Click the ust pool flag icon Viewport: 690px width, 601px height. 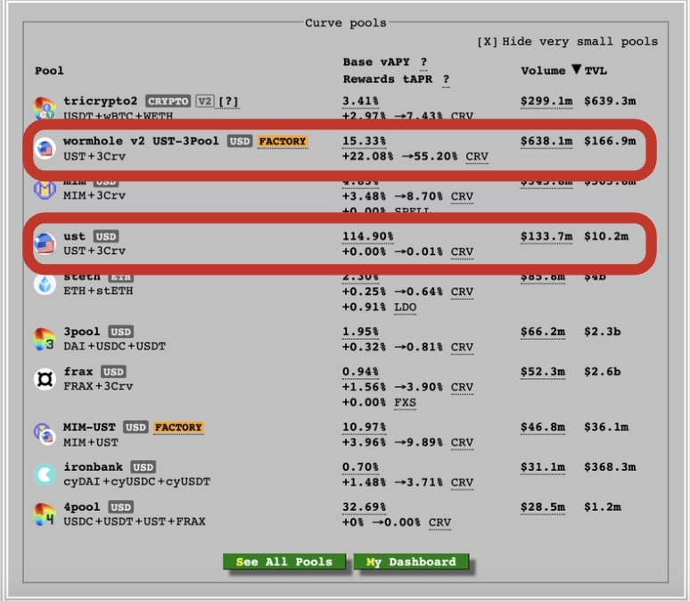point(45,243)
